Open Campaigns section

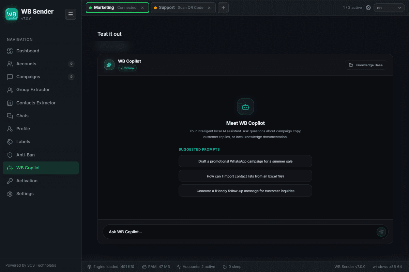(x=41, y=77)
